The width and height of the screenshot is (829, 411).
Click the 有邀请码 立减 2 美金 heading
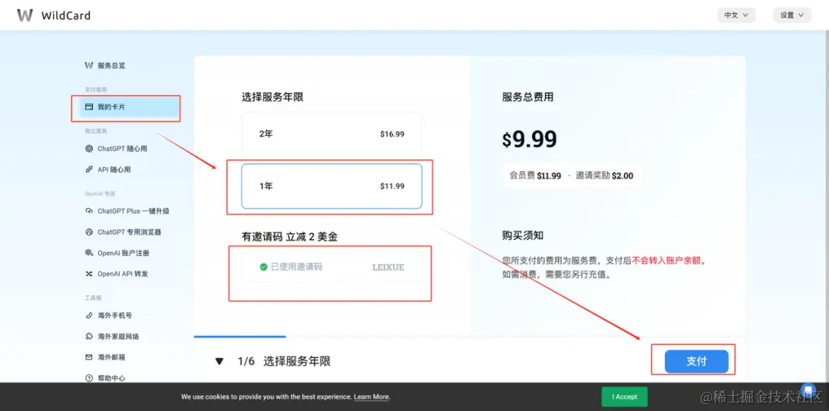(x=289, y=237)
